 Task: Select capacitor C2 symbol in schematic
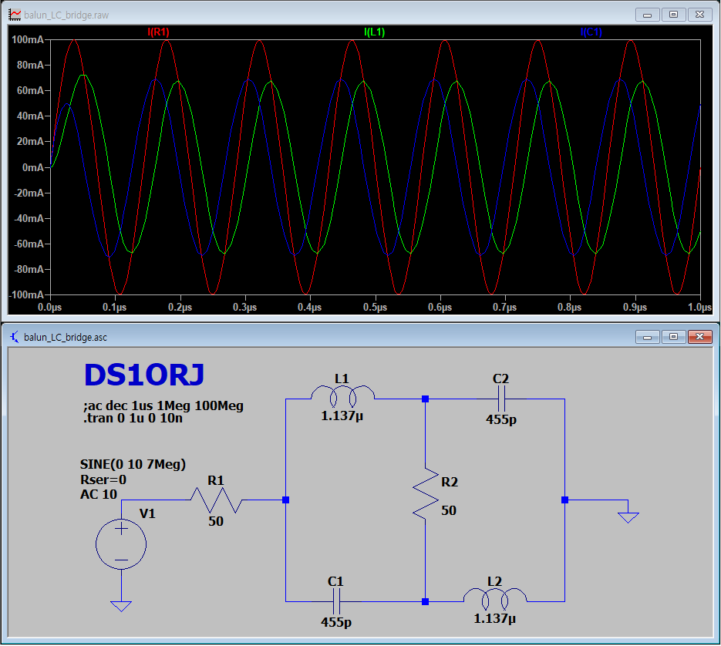point(501,399)
